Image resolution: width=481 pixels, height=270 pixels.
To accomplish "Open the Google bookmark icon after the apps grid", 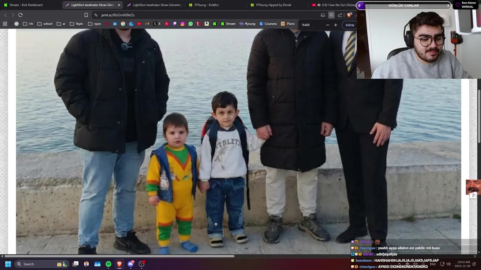I will click(17, 24).
